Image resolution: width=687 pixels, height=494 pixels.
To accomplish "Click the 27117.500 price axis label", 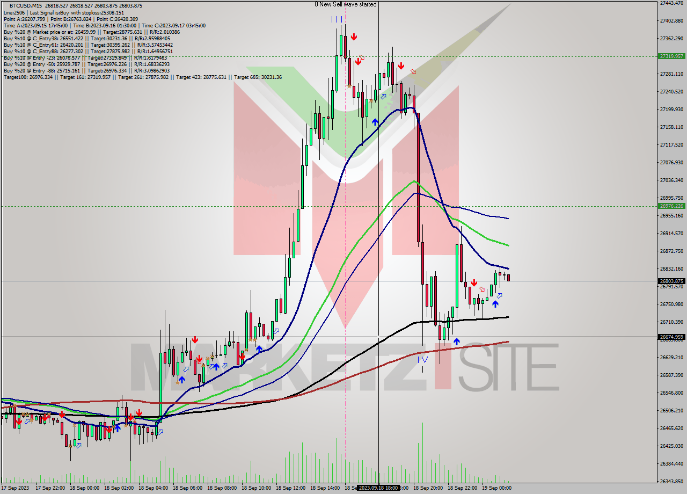I will [672, 144].
